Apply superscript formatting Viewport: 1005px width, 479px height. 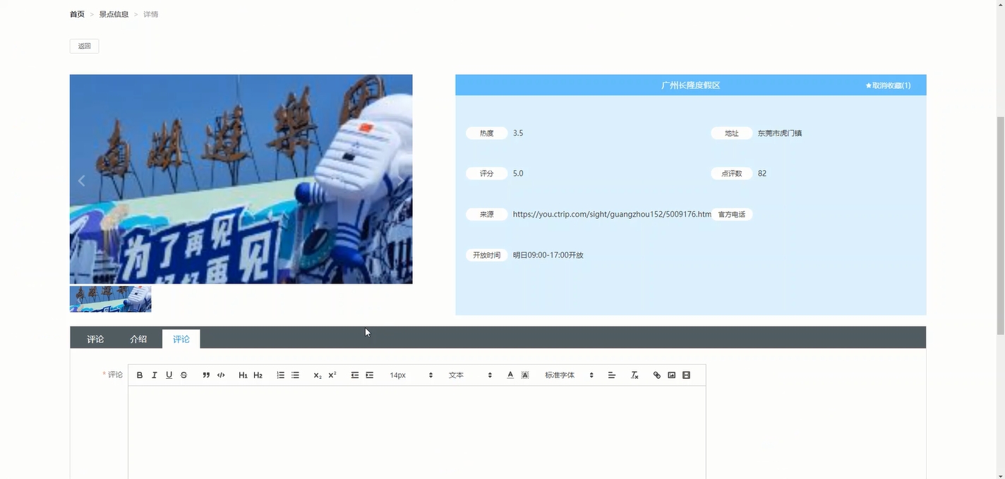click(332, 375)
